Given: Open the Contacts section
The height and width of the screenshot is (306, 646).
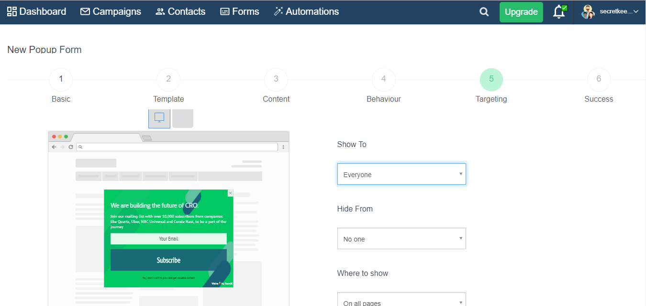Looking at the screenshot, I should pyautogui.click(x=180, y=11).
